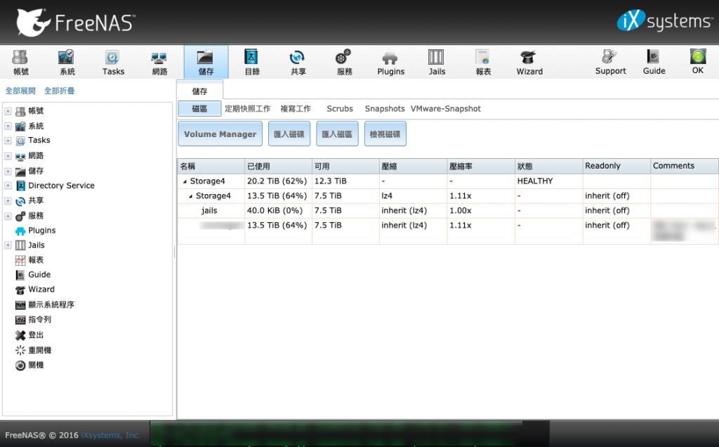Click 關機 in the sidebar
The height and width of the screenshot is (447, 719).
point(29,365)
